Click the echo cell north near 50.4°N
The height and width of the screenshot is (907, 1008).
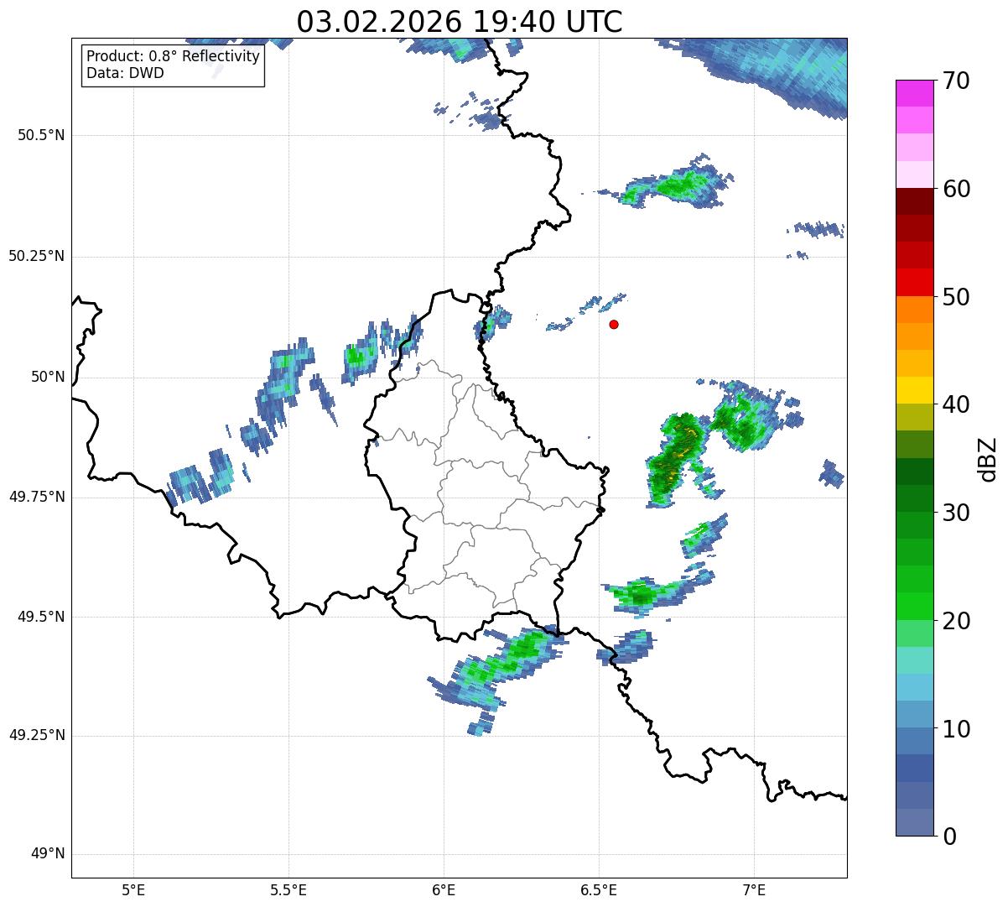coord(676,185)
